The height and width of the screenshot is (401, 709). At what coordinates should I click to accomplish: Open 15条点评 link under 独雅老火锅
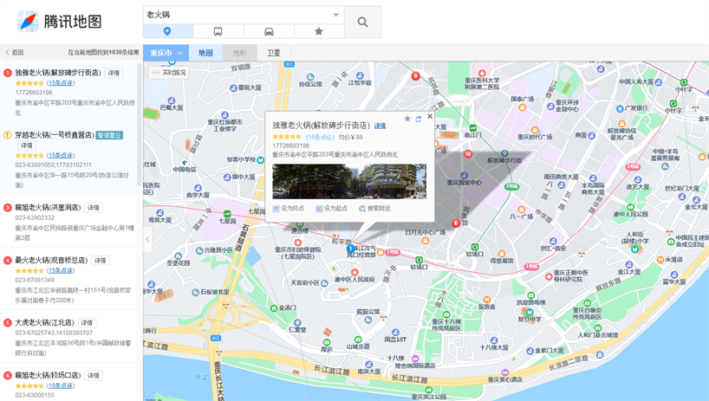point(61,83)
